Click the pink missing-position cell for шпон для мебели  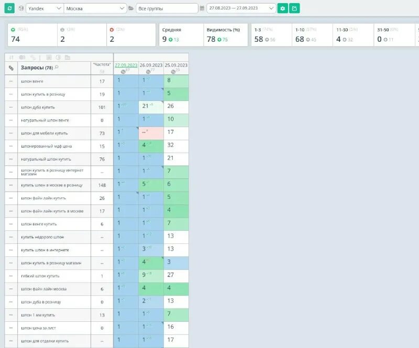click(x=151, y=133)
